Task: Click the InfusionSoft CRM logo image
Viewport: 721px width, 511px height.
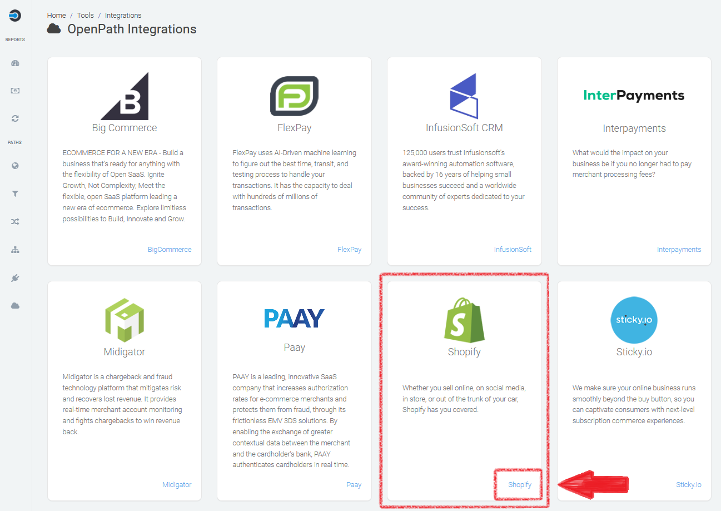Action: [464, 96]
